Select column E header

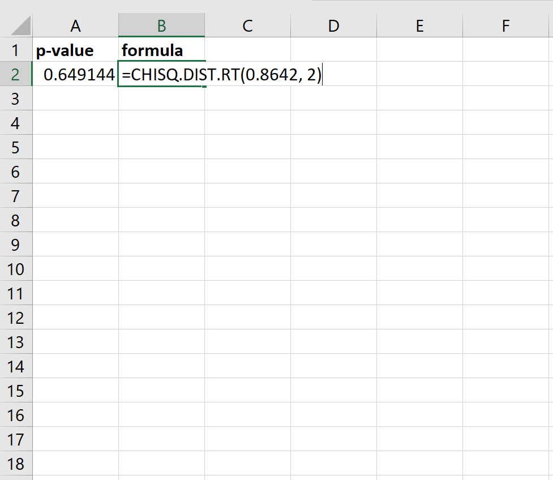point(419,25)
